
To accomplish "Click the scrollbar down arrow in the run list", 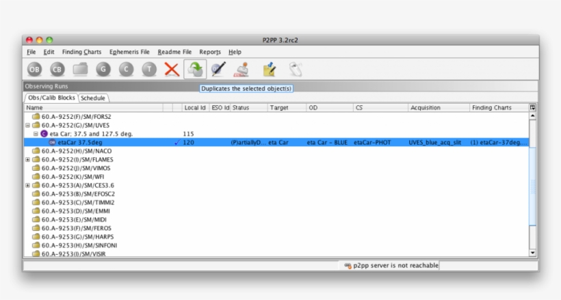I will coord(533,253).
